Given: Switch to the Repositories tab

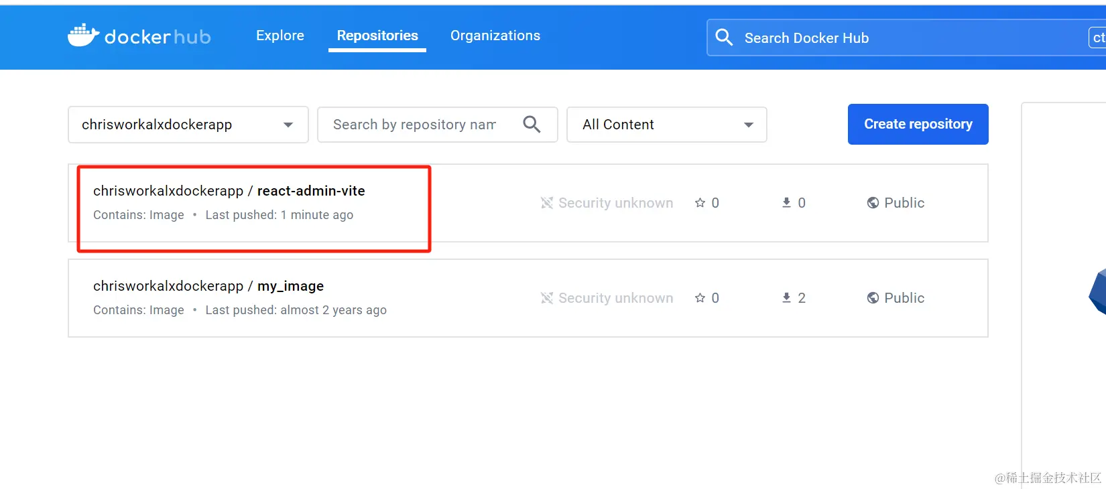Looking at the screenshot, I should tap(377, 36).
